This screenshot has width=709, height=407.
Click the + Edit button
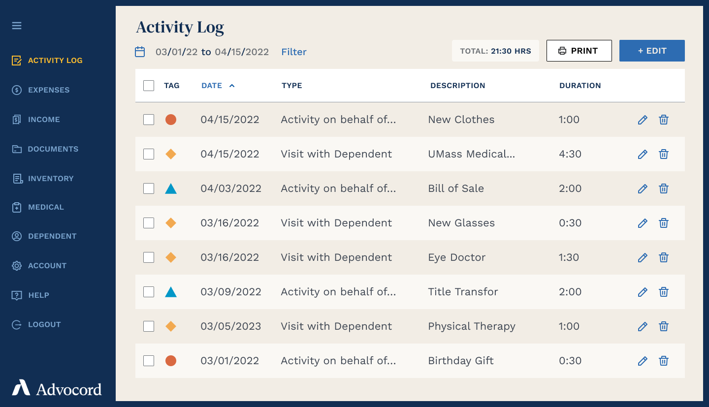coord(652,51)
